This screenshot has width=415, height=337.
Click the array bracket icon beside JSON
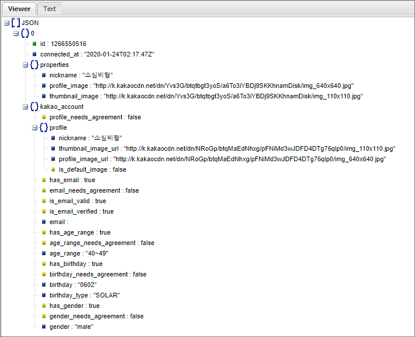click(16, 23)
